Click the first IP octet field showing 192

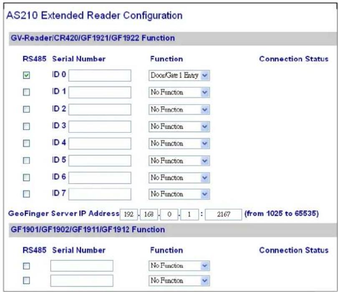(129, 215)
